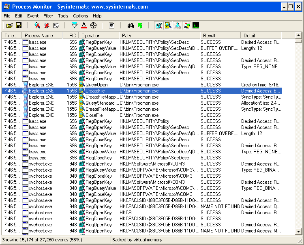Click the 'CreationTime: 9/18...' detail cell

pos(261,85)
